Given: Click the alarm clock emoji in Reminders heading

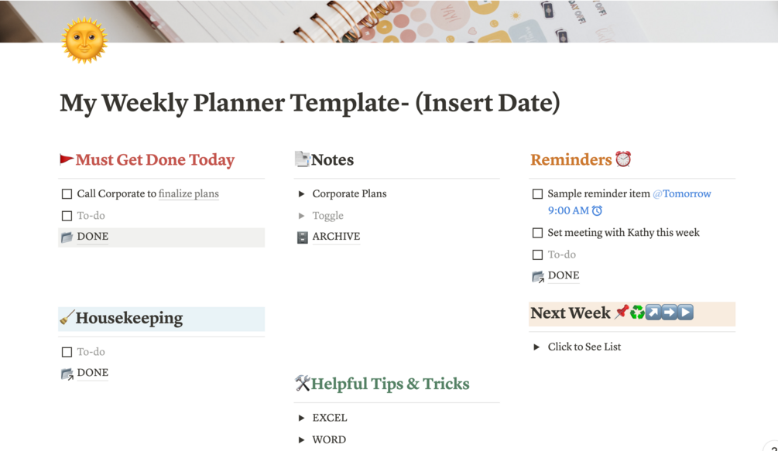Looking at the screenshot, I should coord(623,159).
